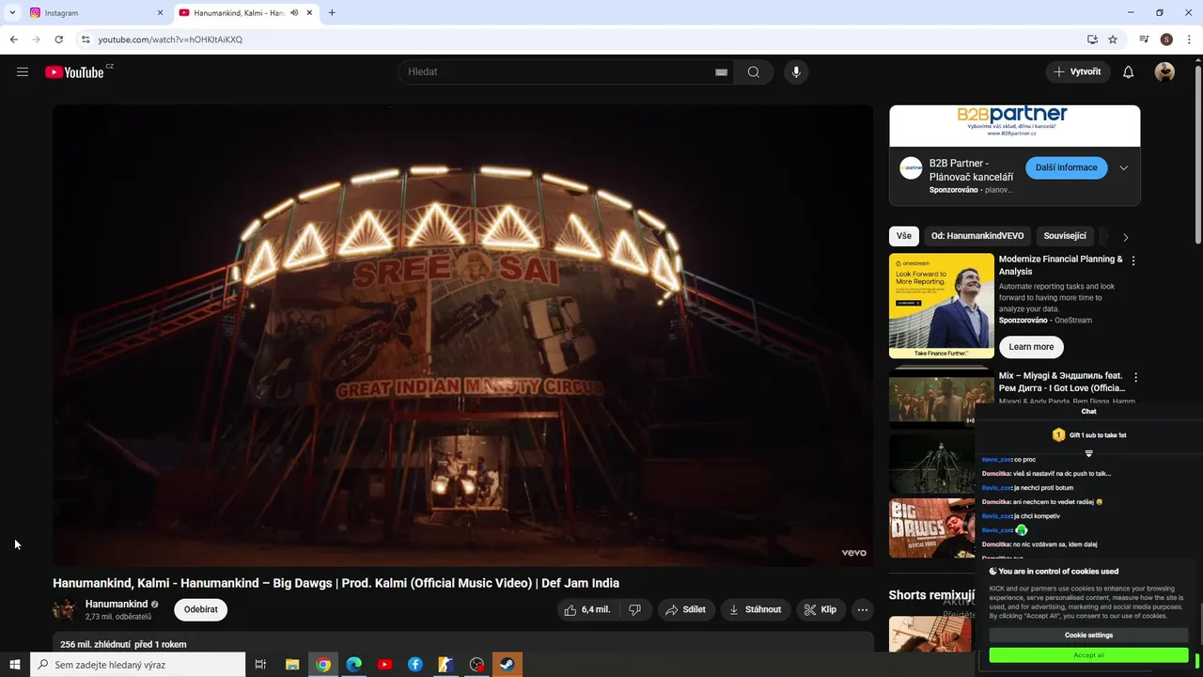
Task: Dislike the video with thumbs down
Action: (635, 609)
